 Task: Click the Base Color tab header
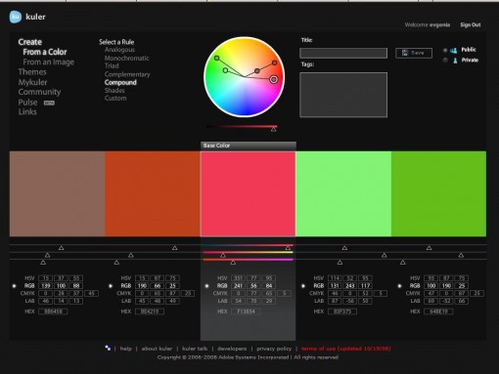pos(249,145)
